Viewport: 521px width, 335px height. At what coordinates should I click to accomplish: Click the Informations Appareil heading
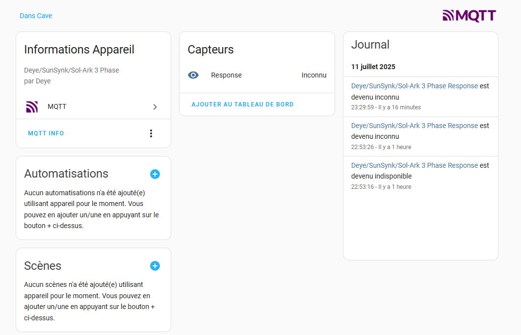79,50
